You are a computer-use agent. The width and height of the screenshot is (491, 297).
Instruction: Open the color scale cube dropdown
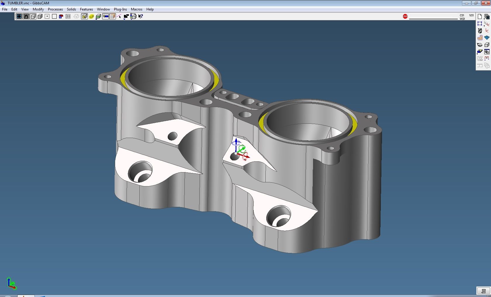click(x=133, y=17)
